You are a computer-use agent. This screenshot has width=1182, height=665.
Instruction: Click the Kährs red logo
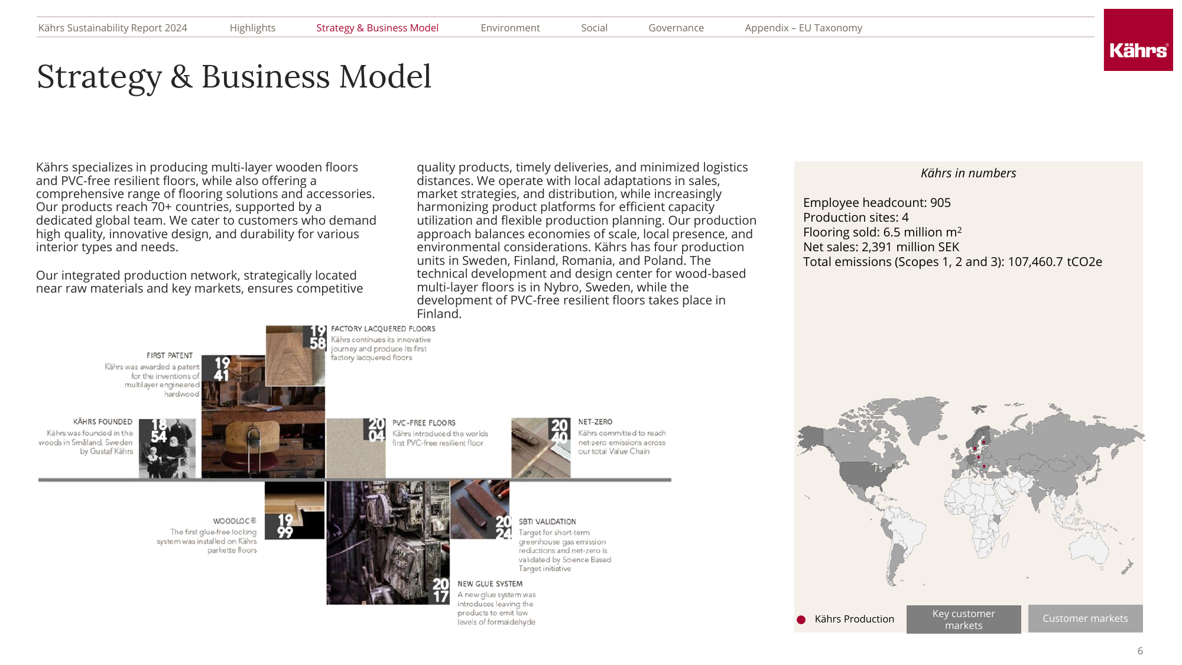click(x=1138, y=40)
